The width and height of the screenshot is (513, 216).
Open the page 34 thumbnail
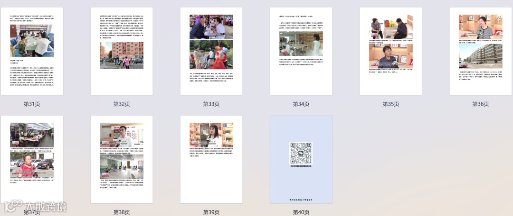point(301,51)
